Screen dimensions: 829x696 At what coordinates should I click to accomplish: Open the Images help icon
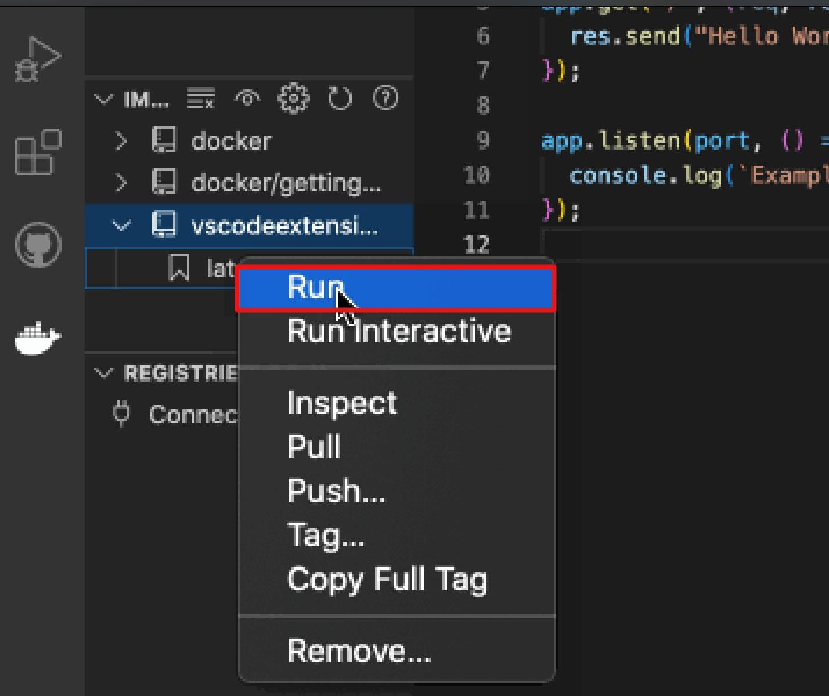coord(385,99)
